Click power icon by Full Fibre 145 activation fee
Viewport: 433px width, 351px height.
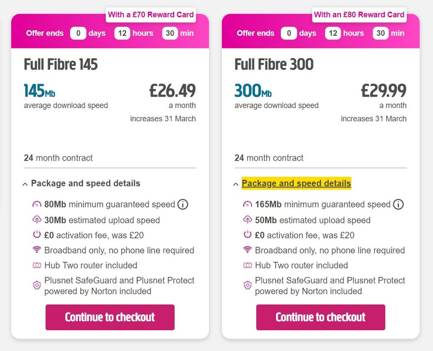point(37,235)
